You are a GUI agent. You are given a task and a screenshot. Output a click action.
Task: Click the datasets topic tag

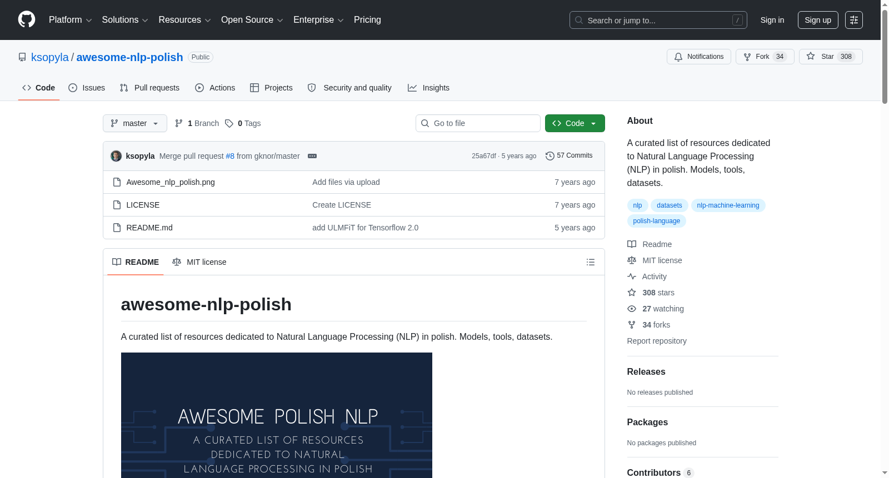(670, 205)
